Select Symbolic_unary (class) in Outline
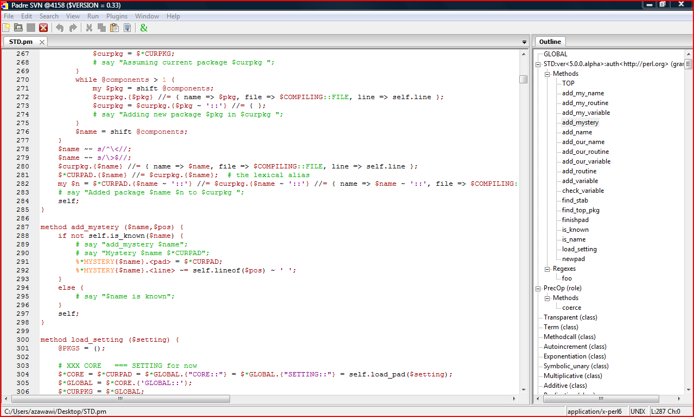This screenshot has width=694, height=417. [x=576, y=366]
